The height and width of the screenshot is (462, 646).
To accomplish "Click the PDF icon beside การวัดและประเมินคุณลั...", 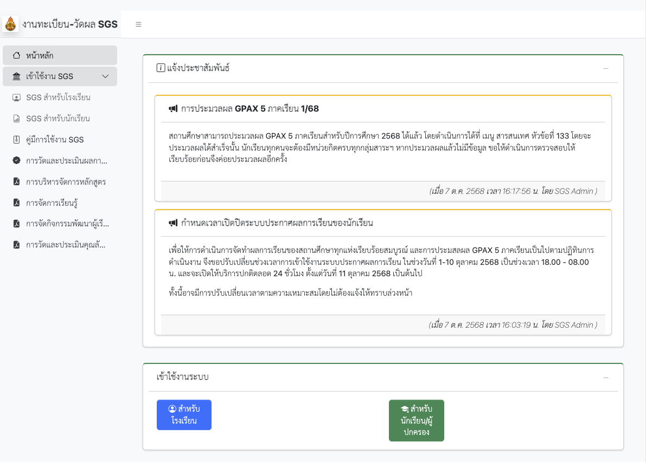I will [16, 245].
